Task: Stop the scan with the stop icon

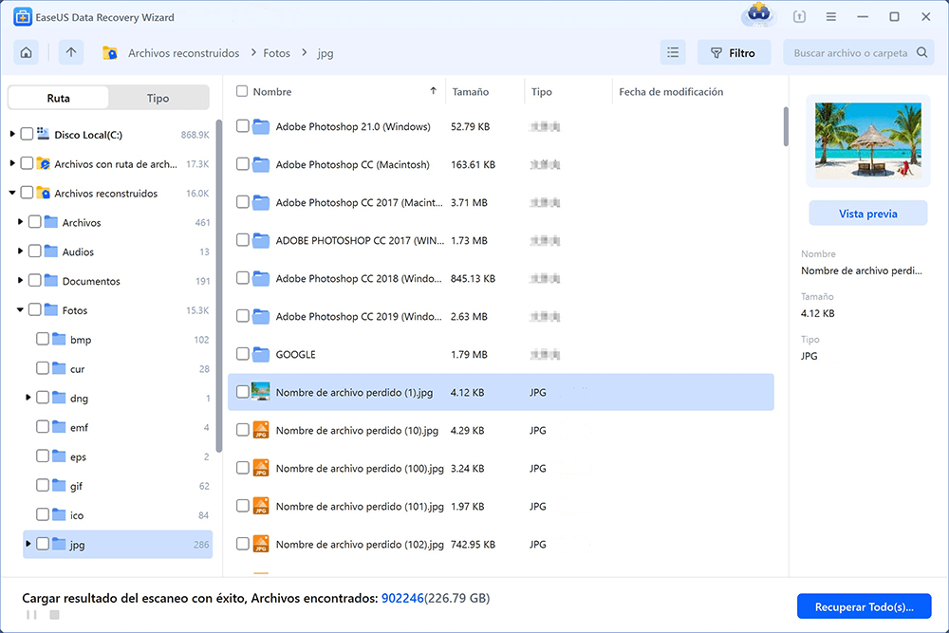Action: tap(54, 615)
